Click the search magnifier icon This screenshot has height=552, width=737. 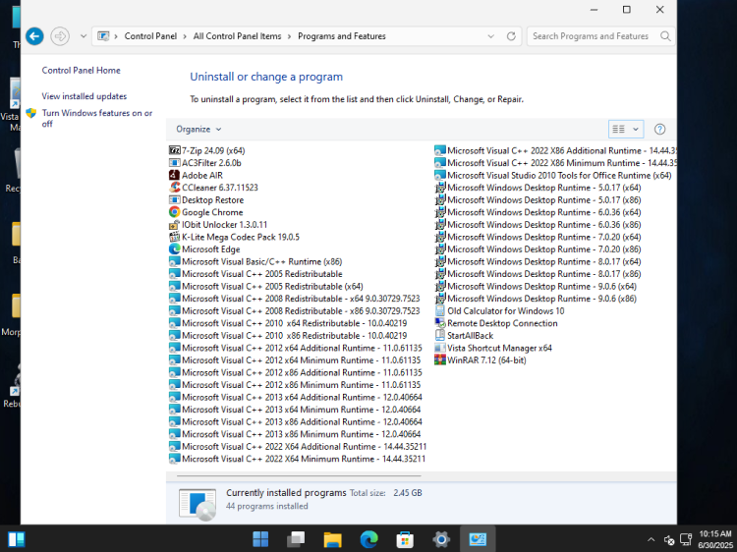(665, 36)
